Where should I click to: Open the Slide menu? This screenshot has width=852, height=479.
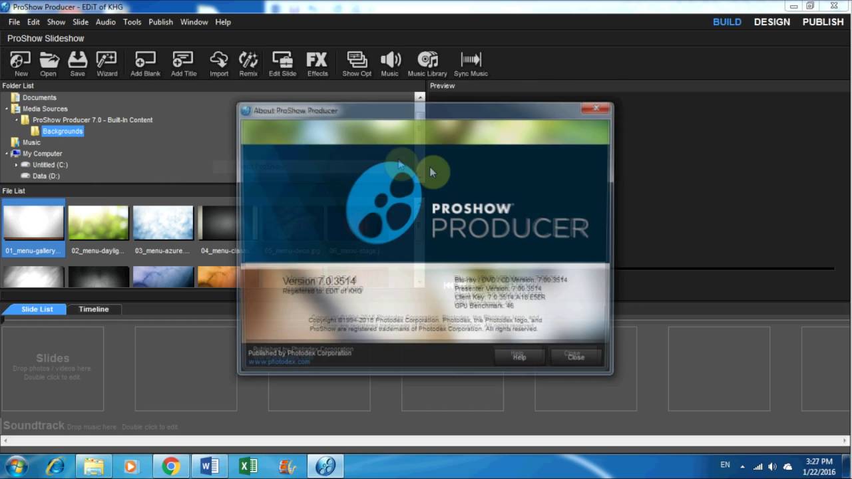click(81, 22)
